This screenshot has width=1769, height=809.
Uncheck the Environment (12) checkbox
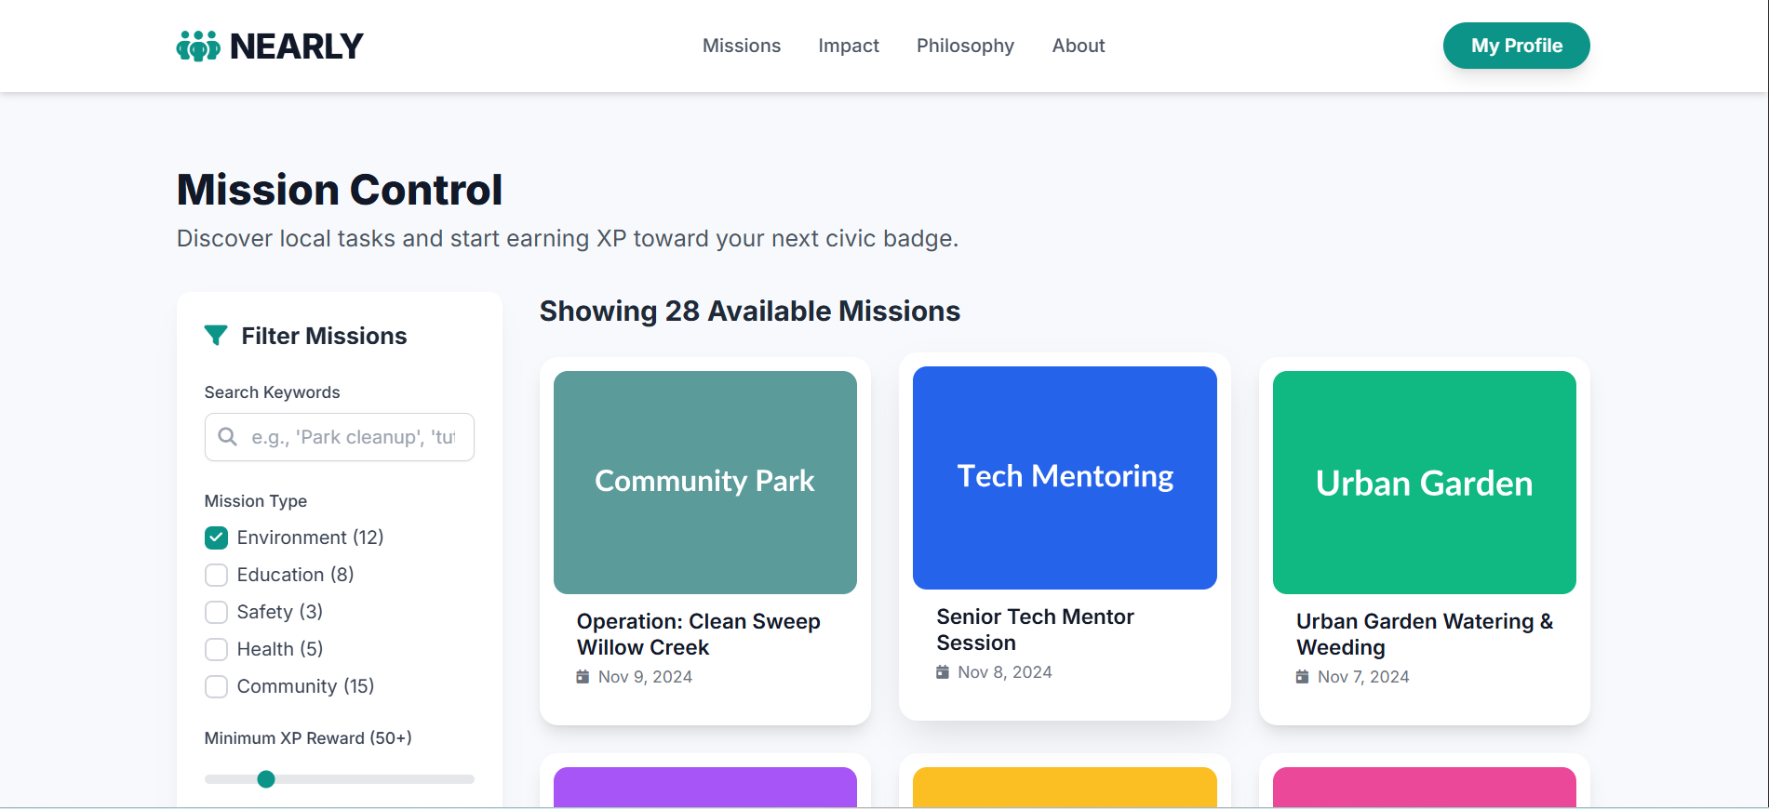(216, 537)
